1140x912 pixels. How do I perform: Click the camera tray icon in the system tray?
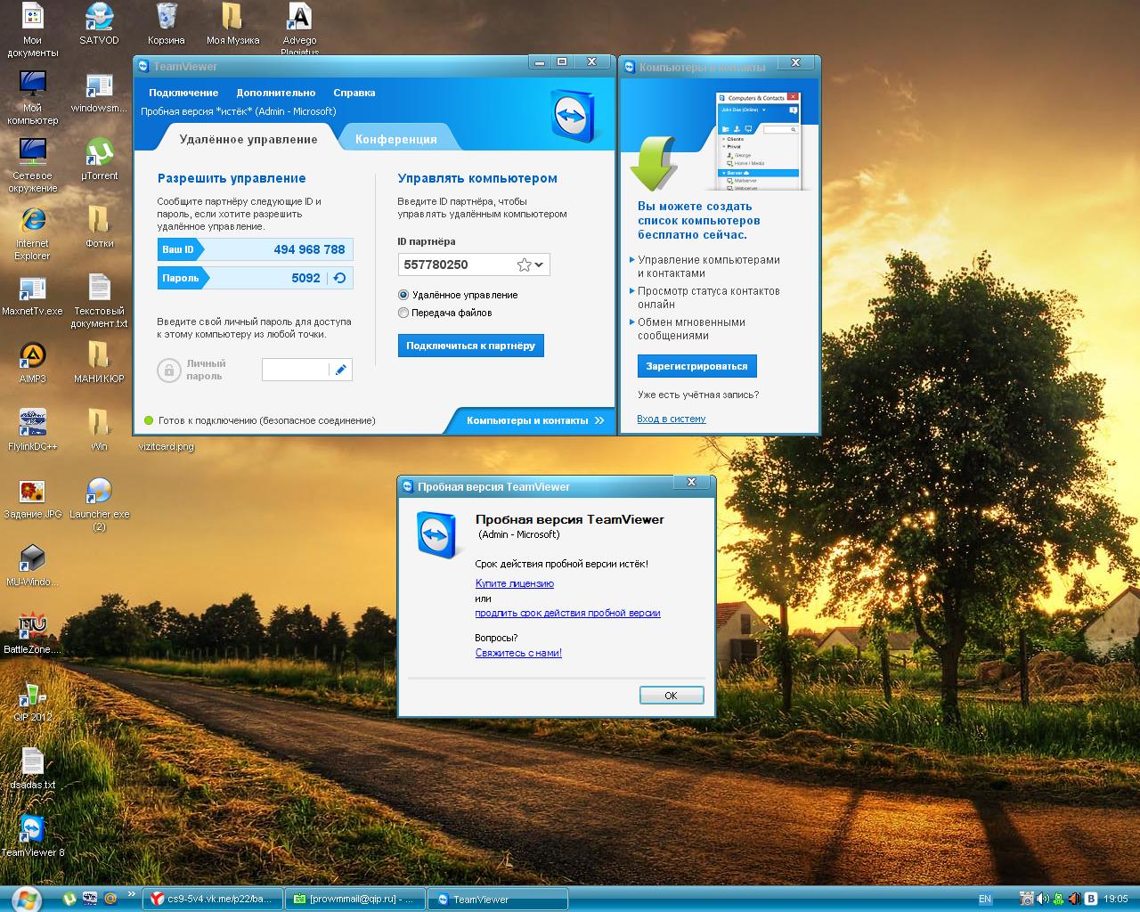pos(1027,899)
